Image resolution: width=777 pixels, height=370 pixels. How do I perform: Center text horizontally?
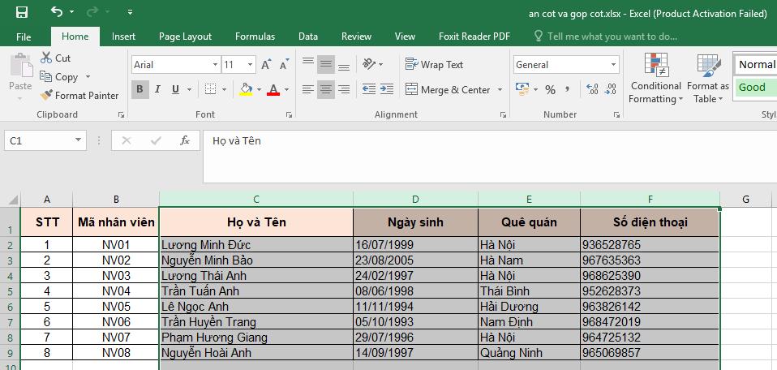[x=325, y=90]
